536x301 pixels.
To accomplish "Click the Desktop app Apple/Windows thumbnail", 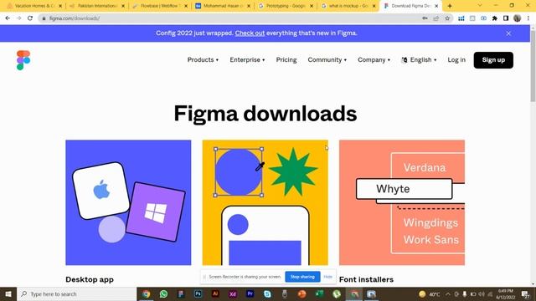I will (x=128, y=202).
